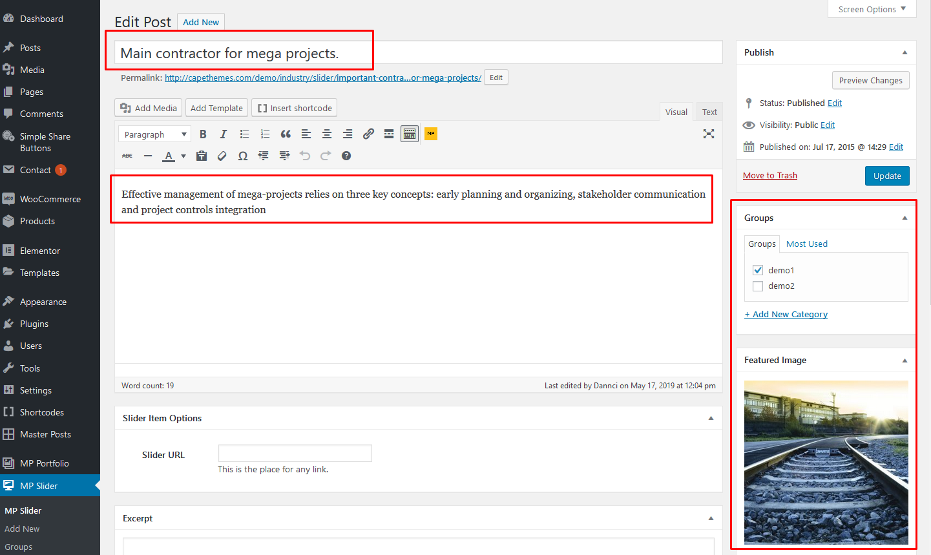Check the demo2 group checkbox
931x555 pixels.
click(x=758, y=286)
